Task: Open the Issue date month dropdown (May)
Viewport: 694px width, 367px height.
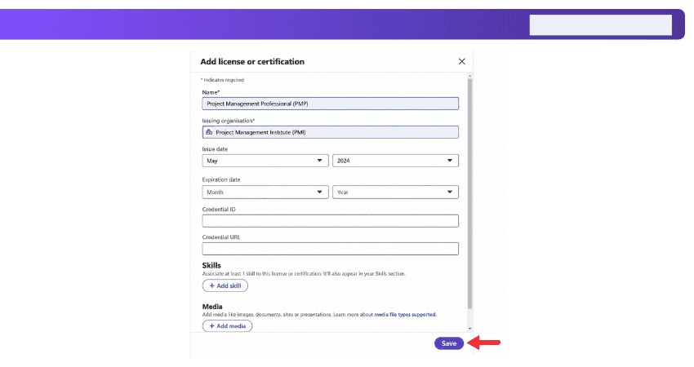Action: (265, 161)
